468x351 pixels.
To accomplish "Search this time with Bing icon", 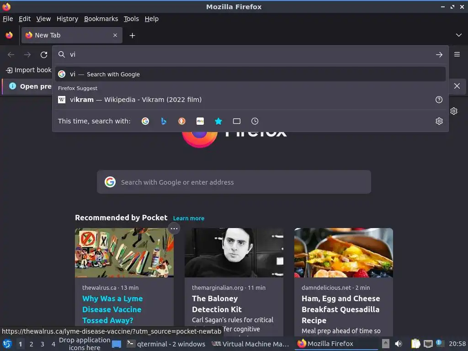I will (x=164, y=121).
